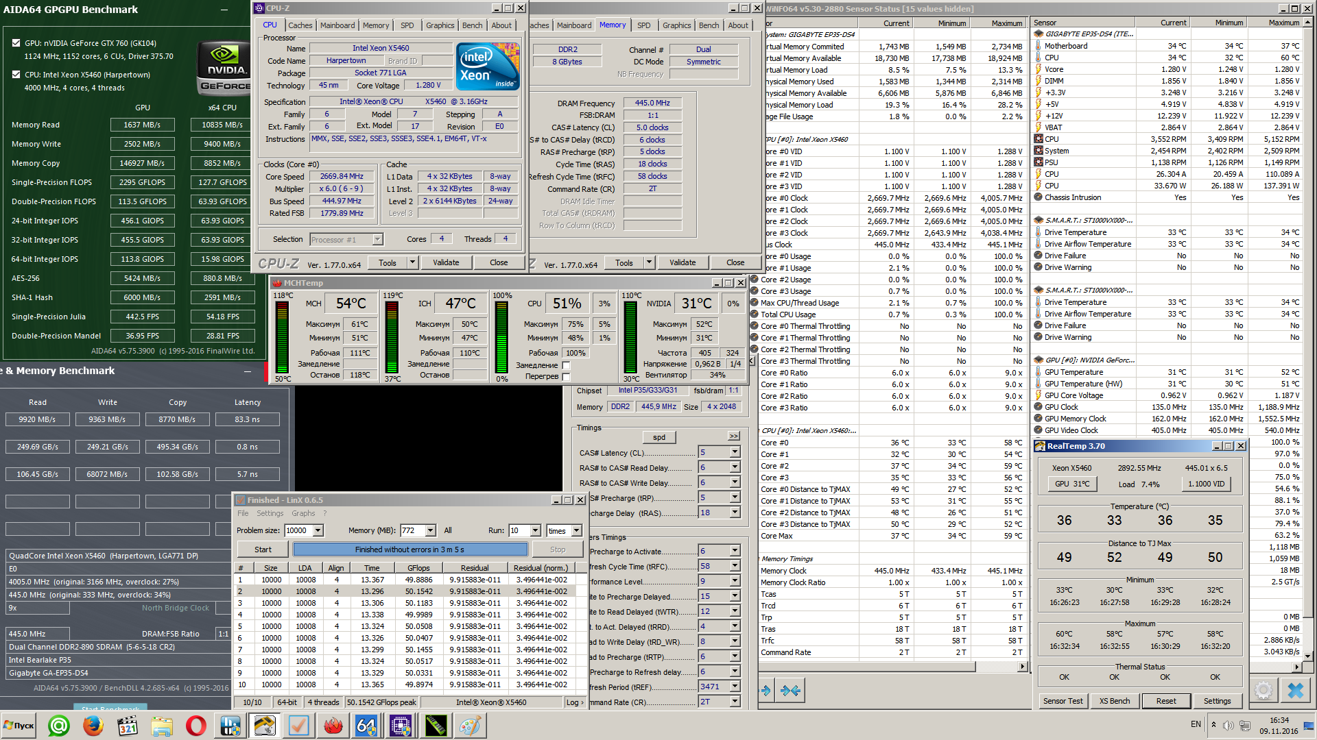The image size is (1317, 740).
Task: Click the HWiNFO collapse arrows icon
Action: pyautogui.click(x=790, y=691)
